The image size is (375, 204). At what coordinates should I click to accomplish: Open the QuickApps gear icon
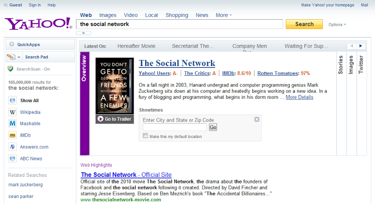11,44
